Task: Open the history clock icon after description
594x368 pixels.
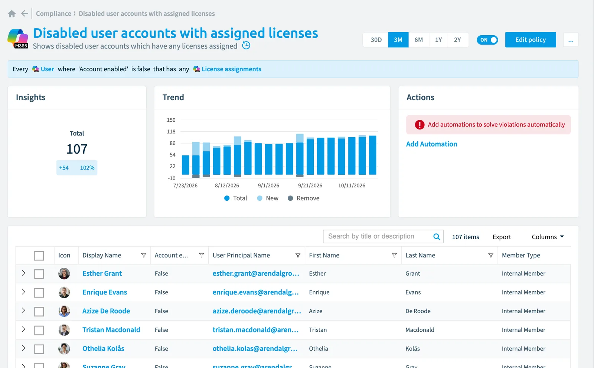Action: 246,46
